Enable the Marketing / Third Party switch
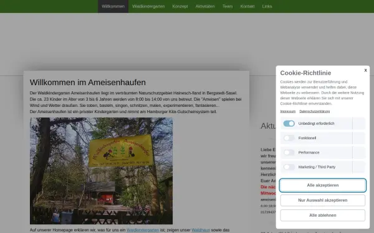374x233 pixels. (x=289, y=167)
